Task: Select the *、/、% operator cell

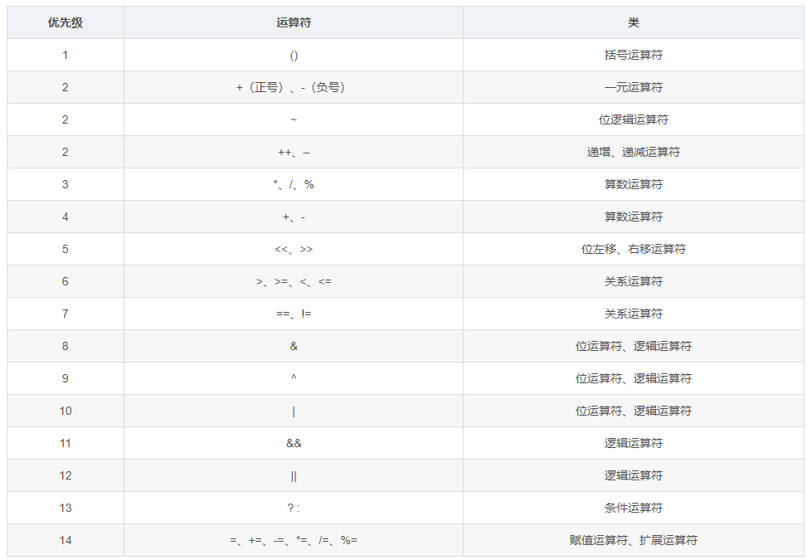Action: [294, 184]
